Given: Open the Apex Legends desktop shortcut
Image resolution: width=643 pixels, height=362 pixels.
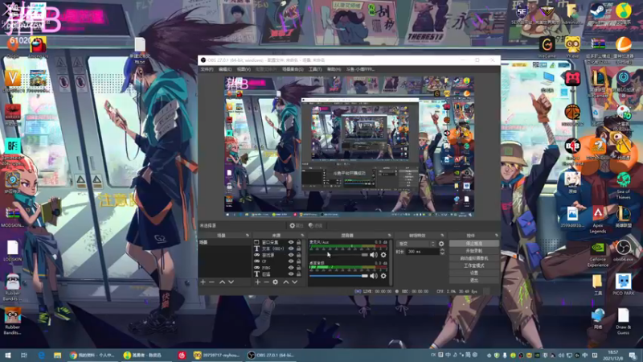Looking at the screenshot, I should [x=598, y=219].
